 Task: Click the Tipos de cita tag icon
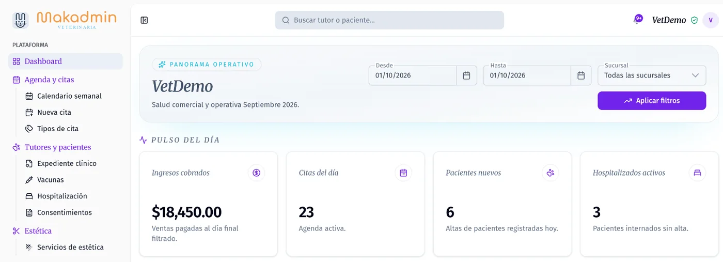pos(29,129)
